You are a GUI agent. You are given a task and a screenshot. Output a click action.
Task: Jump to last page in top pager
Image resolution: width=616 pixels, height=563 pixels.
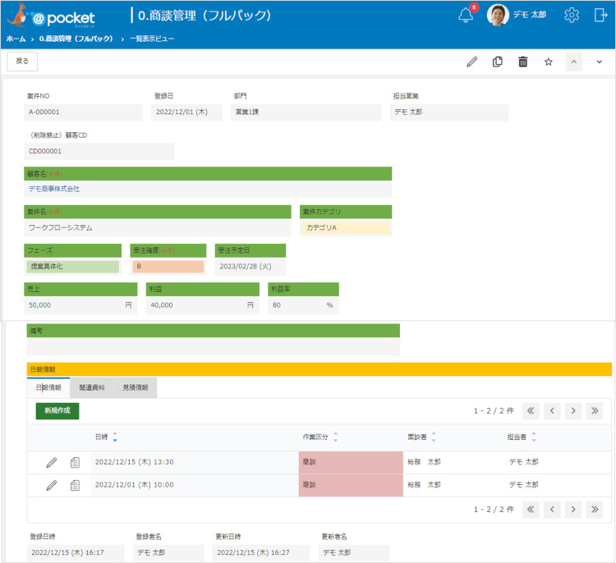click(595, 411)
